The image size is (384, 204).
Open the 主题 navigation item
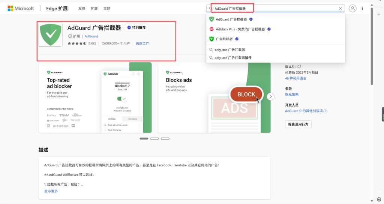107,9
